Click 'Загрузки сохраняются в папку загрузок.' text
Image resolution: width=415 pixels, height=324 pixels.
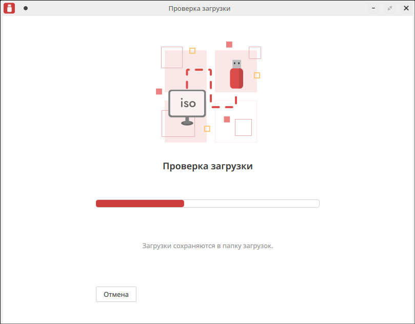[x=207, y=246]
